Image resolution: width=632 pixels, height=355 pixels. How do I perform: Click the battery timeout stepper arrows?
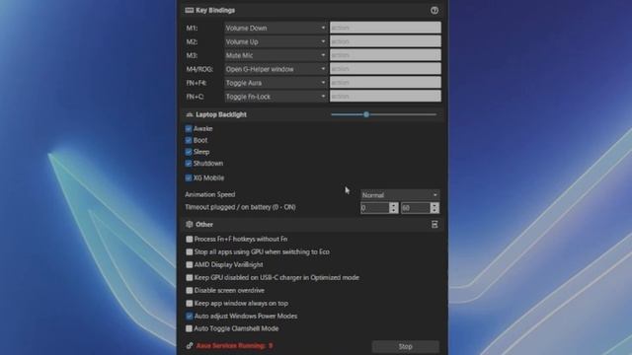tap(434, 208)
